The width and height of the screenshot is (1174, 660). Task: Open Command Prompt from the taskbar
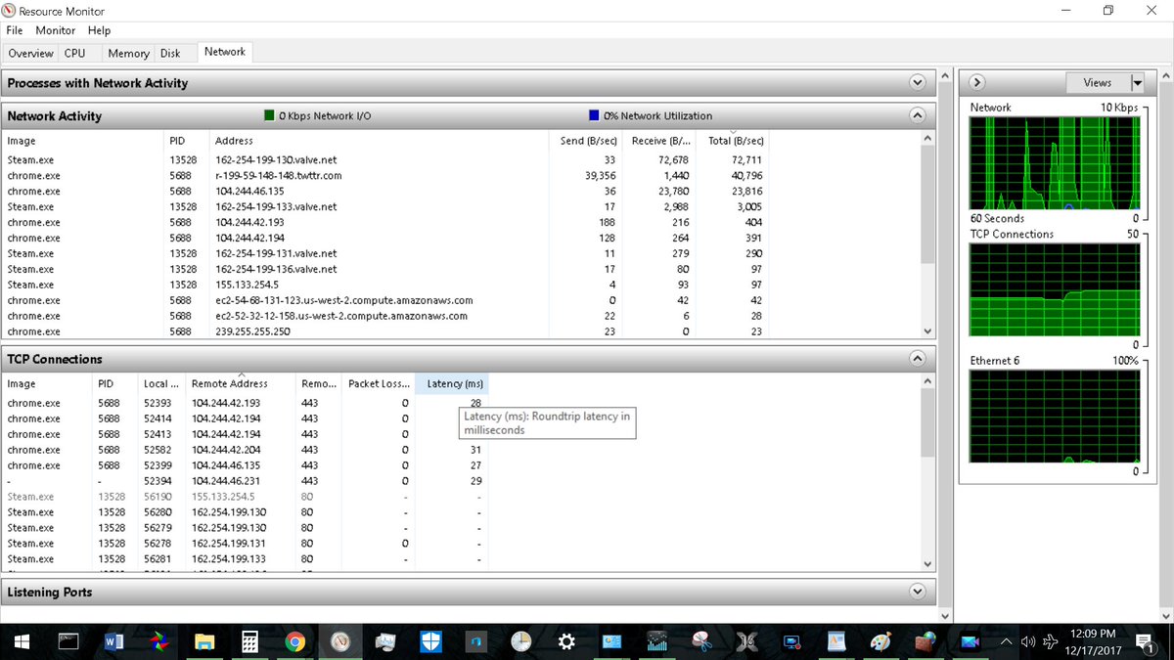pos(68,642)
